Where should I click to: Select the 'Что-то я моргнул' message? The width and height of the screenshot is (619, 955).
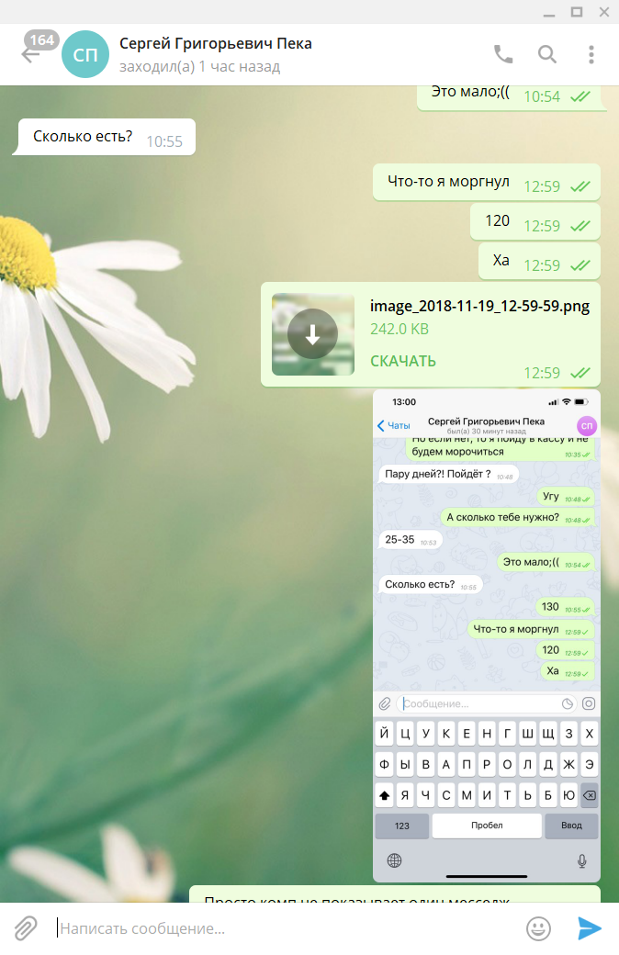486,182
